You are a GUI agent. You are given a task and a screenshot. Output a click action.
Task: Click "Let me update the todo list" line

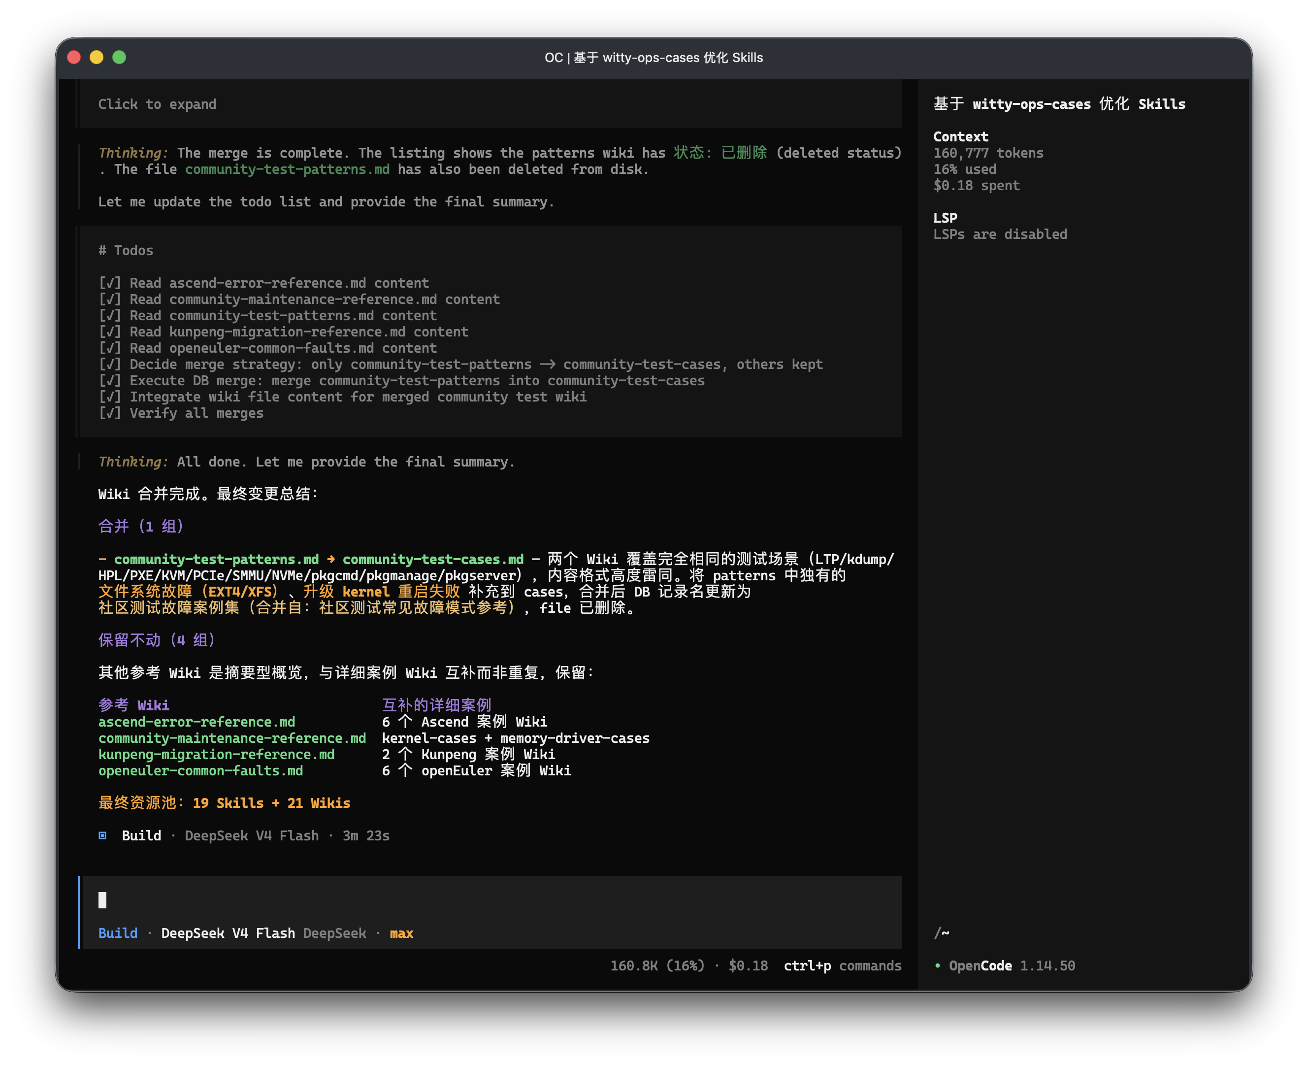[326, 202]
